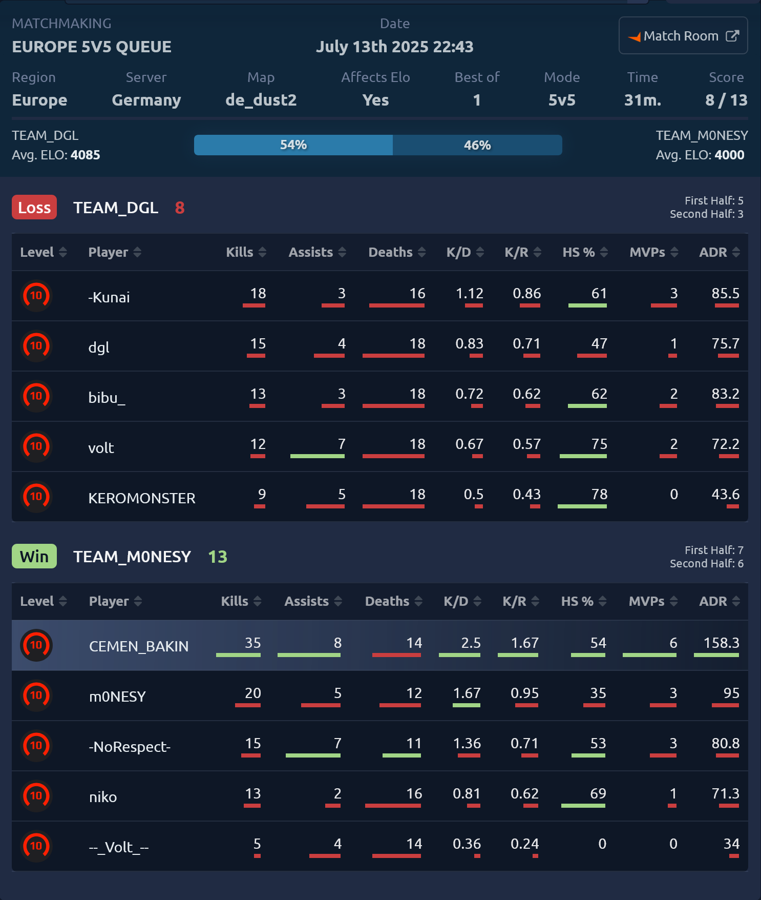Click level 10 badge next to KEROMONSTER

point(36,497)
